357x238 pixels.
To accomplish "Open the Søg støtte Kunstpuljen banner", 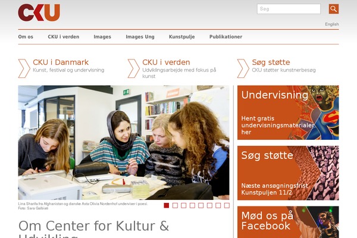I will tap(288, 173).
